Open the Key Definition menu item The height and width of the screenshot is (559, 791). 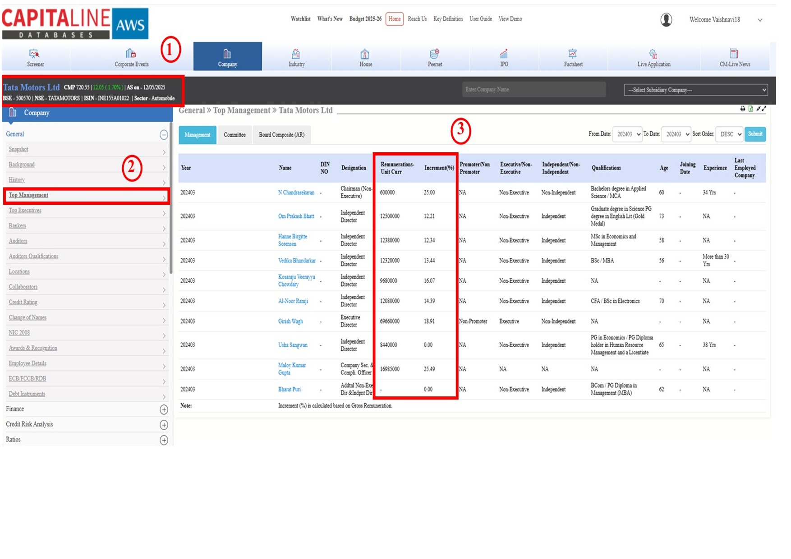(x=448, y=19)
